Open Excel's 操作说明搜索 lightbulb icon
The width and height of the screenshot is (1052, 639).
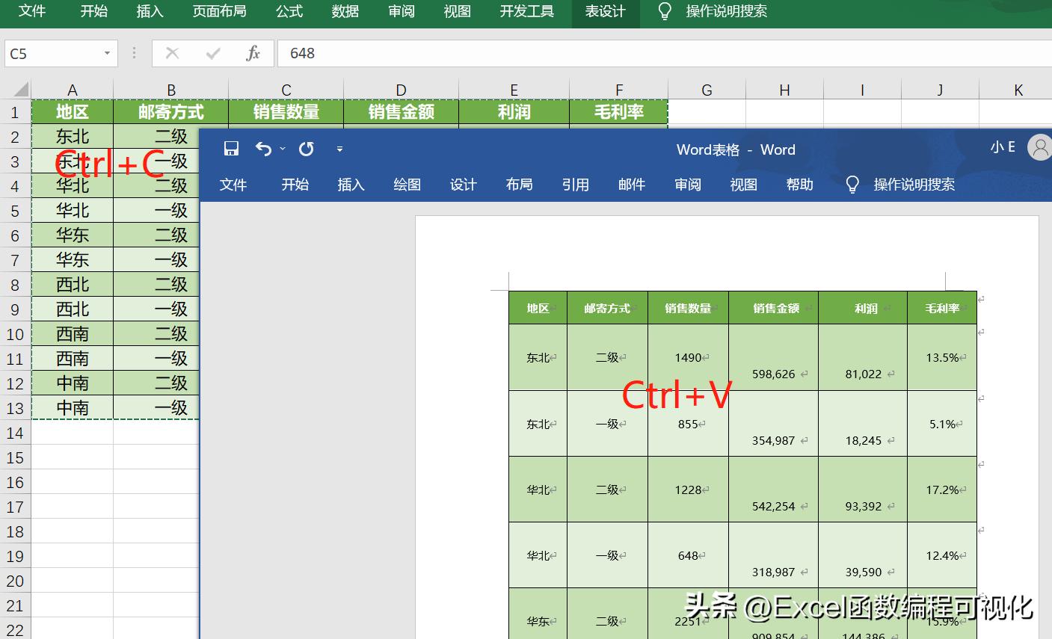(664, 12)
